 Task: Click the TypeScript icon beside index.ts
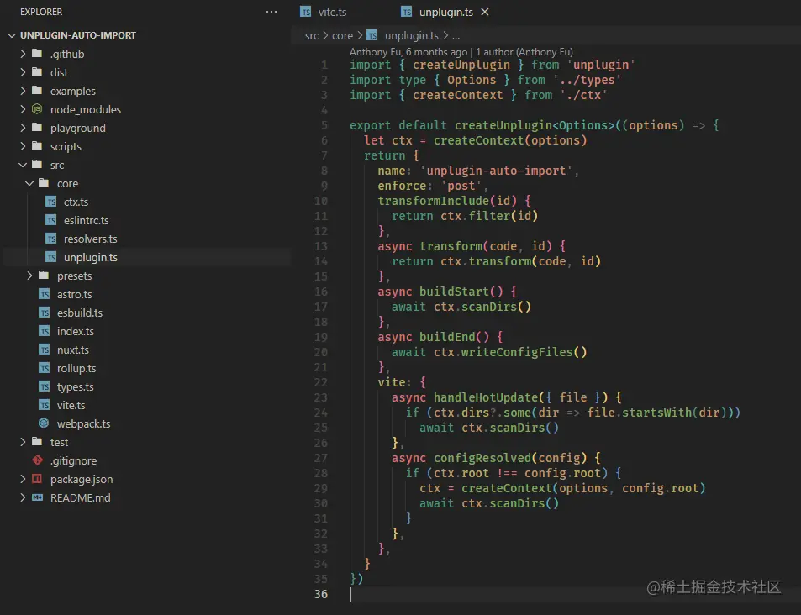(45, 331)
